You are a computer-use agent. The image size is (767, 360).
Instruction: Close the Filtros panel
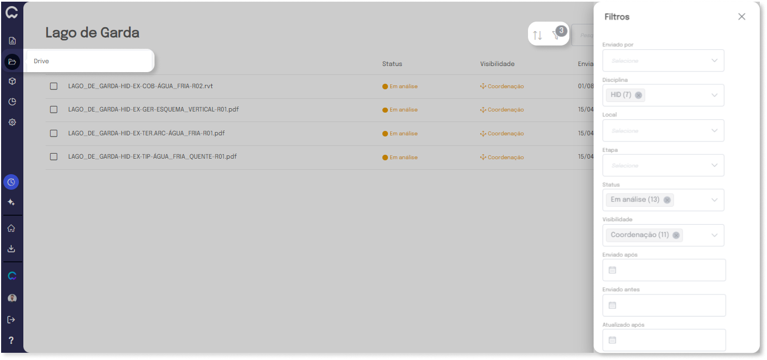(741, 17)
